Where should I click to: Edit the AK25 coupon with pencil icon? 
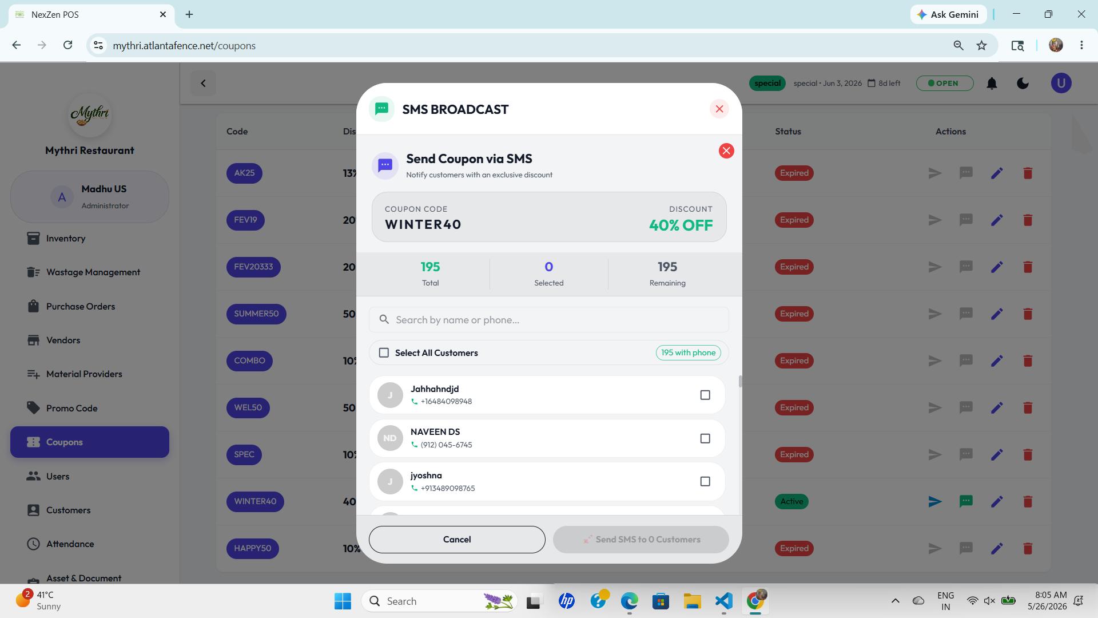(x=997, y=173)
